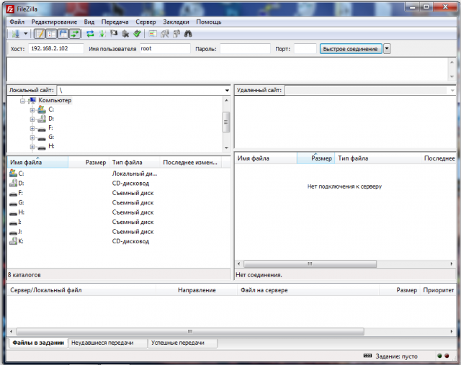Switch to the Файлы в задании tab
This screenshot has width=461, height=365.
click(38, 343)
